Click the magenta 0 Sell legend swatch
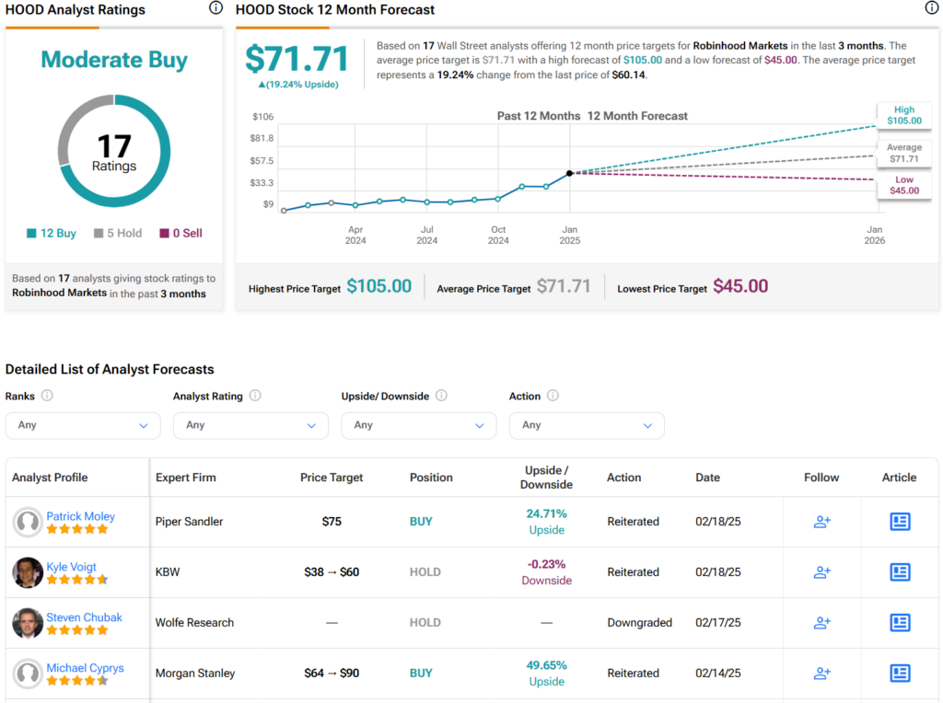943x703 pixels. tap(164, 233)
